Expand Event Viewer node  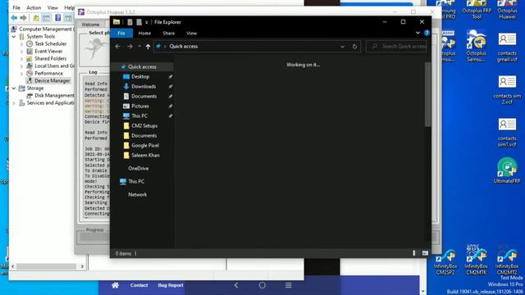(21, 51)
